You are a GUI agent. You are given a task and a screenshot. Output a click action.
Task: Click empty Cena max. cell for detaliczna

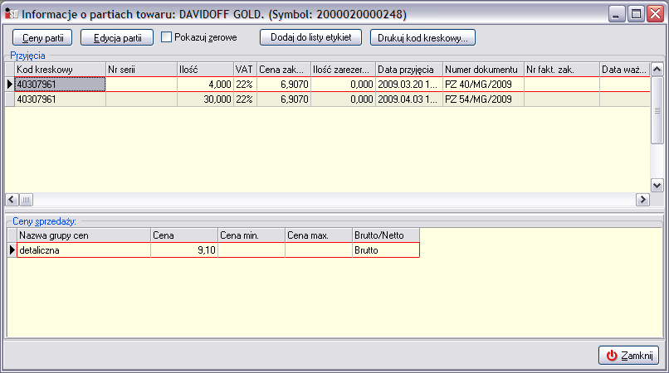click(319, 250)
